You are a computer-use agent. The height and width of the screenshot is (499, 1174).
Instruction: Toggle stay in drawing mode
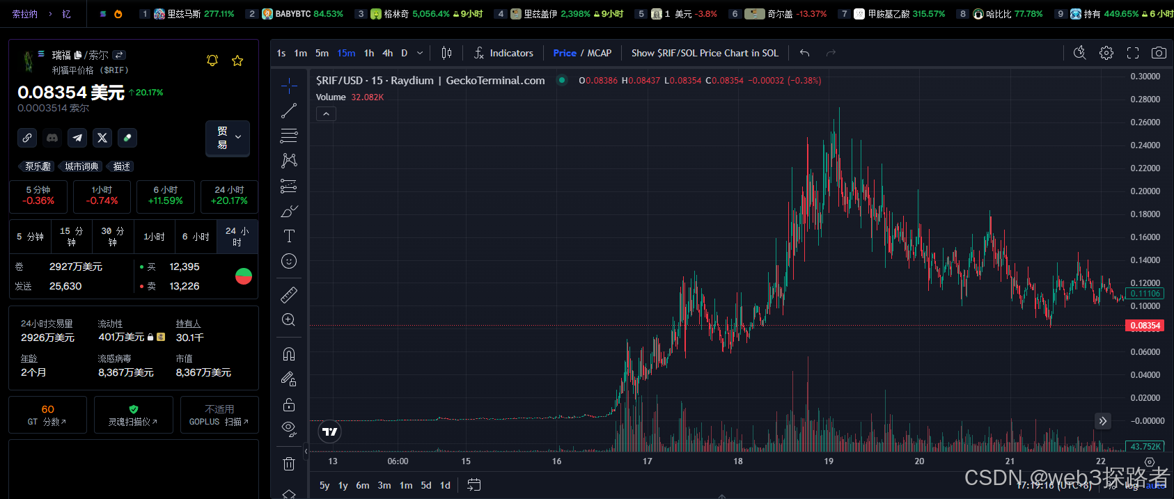289,379
